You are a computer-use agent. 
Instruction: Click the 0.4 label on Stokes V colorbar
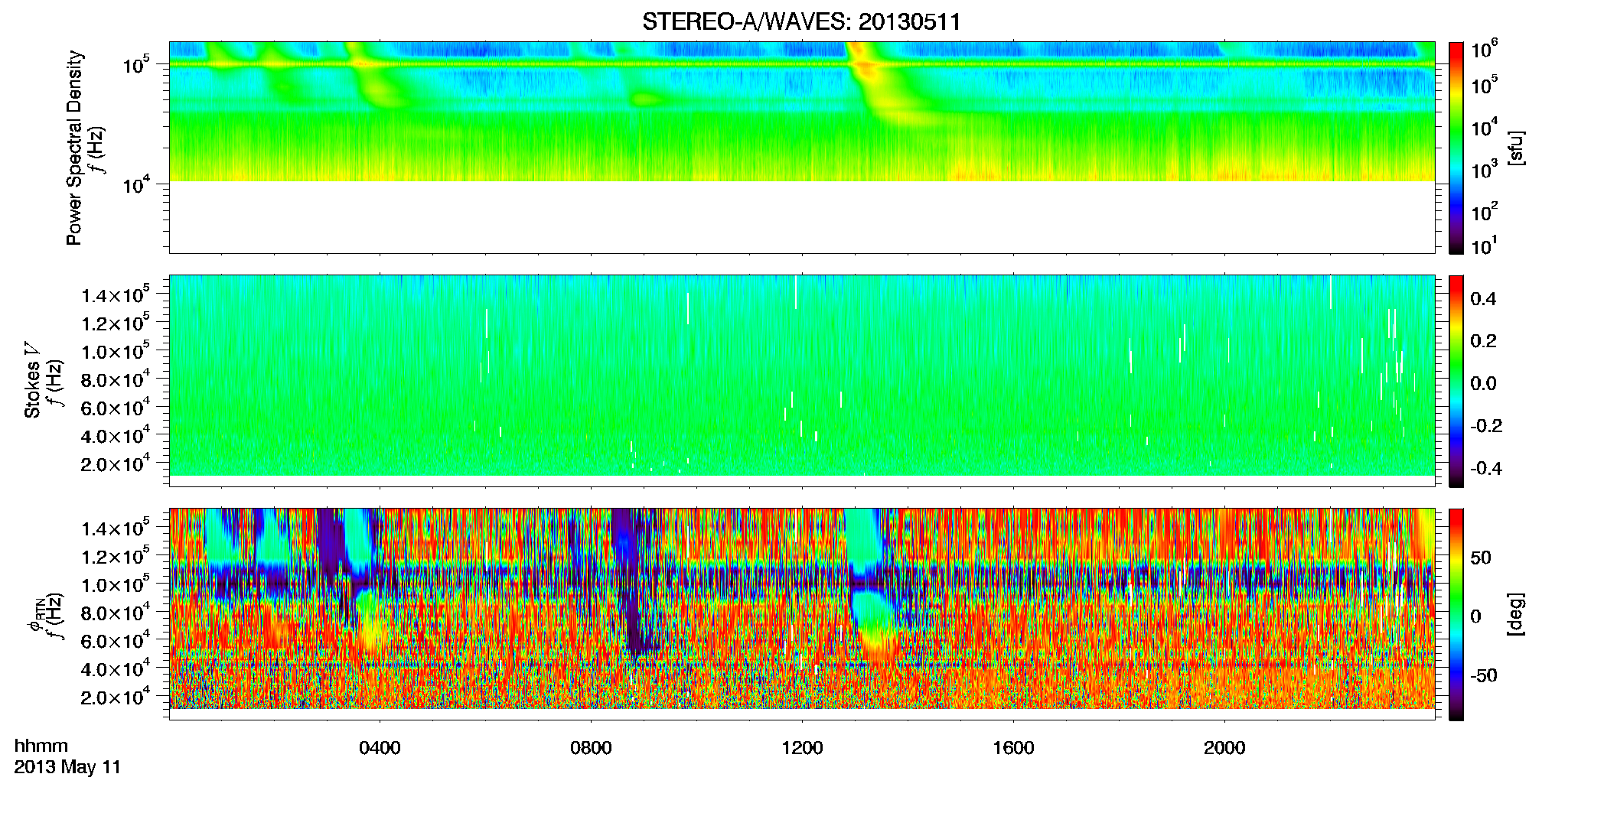pos(1483,299)
